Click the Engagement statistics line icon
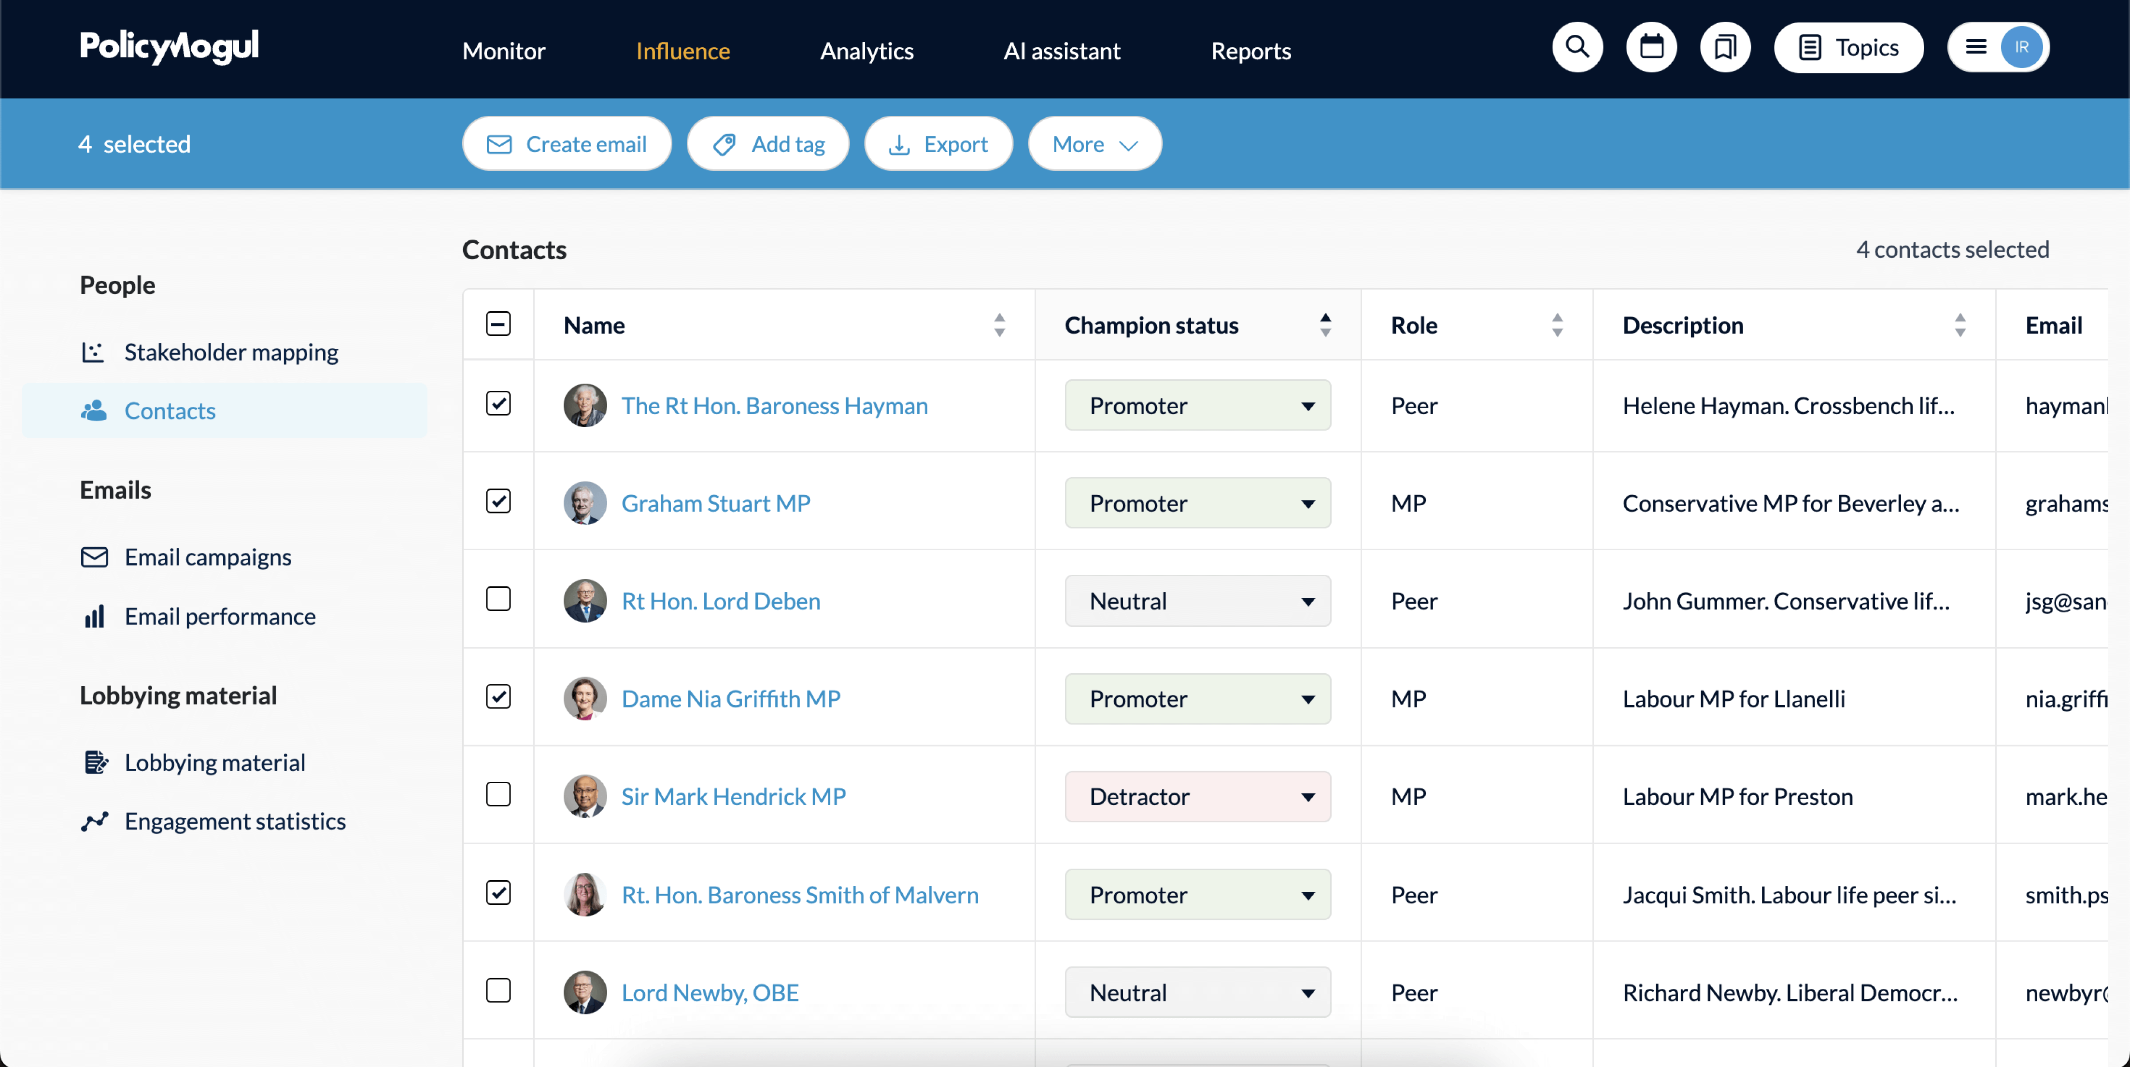This screenshot has height=1067, width=2130. (94, 821)
